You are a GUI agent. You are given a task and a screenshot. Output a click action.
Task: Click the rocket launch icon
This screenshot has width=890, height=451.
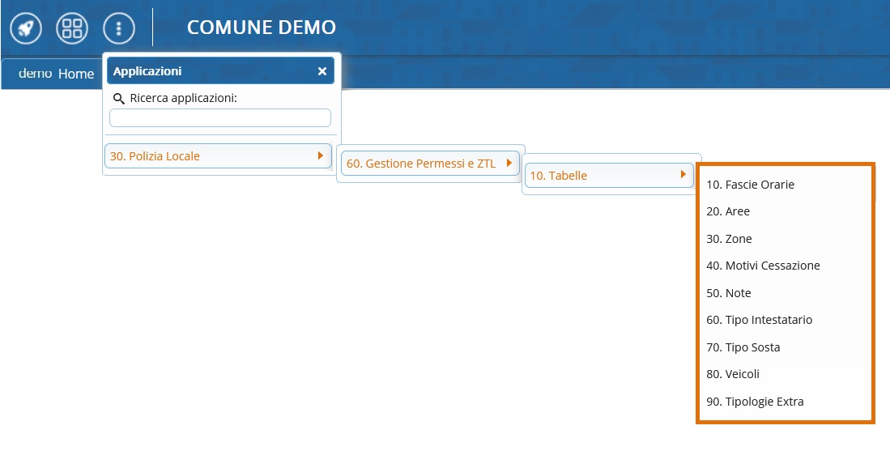26,28
